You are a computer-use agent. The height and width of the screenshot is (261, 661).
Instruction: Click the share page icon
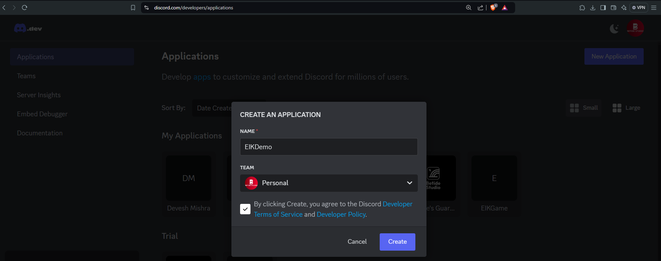pos(480,8)
